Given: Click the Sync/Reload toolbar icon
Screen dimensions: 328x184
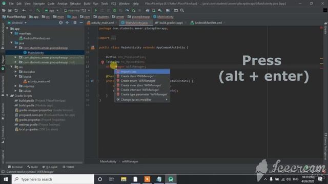Looking at the screenshot, I should (16, 10).
